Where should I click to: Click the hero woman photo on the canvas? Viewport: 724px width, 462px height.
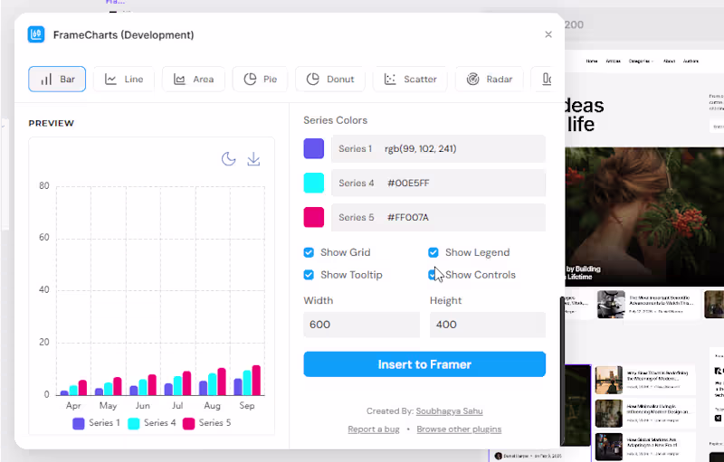[x=644, y=217]
